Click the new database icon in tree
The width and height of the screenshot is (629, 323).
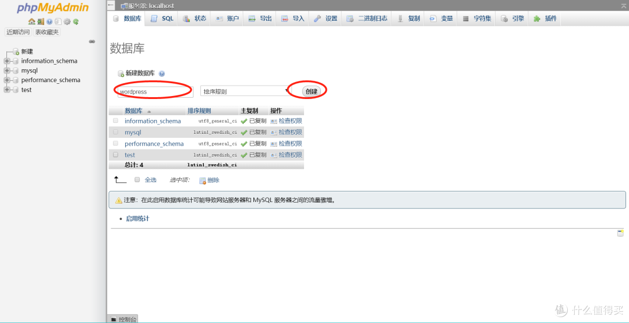click(16, 52)
